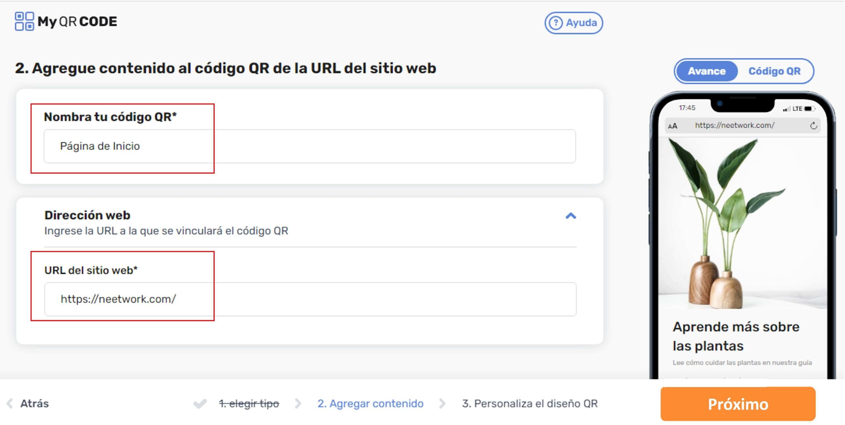Click the chevron between steps 2 and 3

coord(442,403)
